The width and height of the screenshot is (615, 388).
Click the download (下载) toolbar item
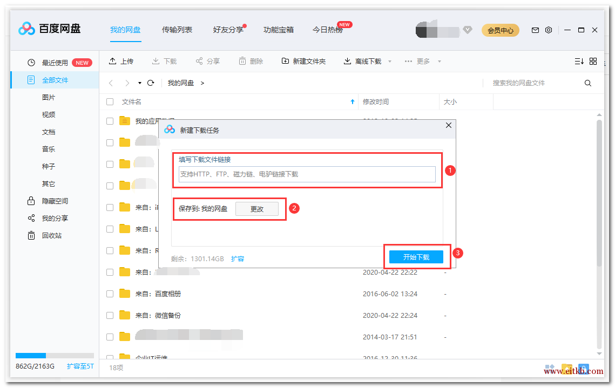pyautogui.click(x=164, y=61)
